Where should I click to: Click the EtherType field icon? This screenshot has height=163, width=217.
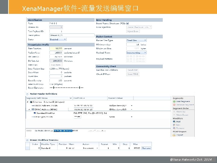click(33, 117)
